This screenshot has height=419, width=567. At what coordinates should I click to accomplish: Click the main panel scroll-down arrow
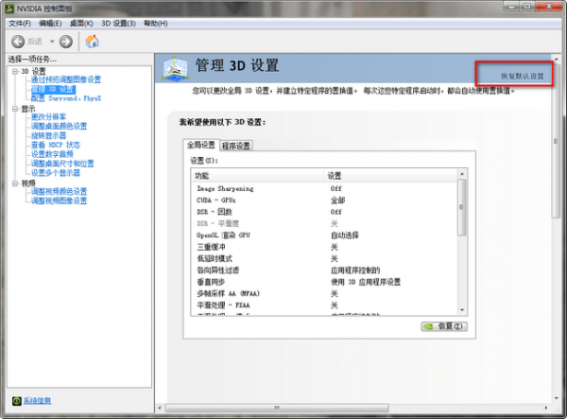pyautogui.click(x=557, y=398)
